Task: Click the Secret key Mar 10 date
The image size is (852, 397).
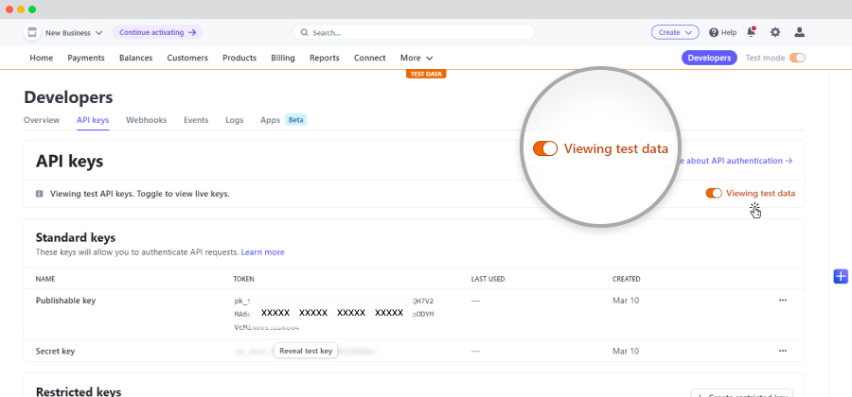Action: tap(626, 351)
